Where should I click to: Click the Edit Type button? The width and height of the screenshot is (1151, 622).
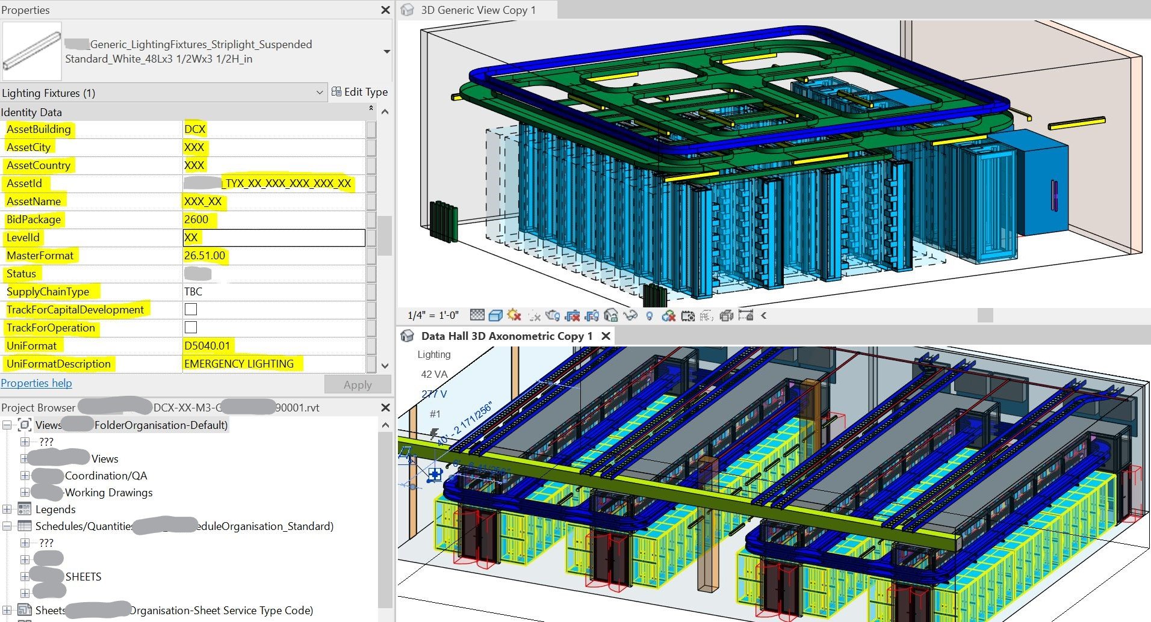click(360, 92)
